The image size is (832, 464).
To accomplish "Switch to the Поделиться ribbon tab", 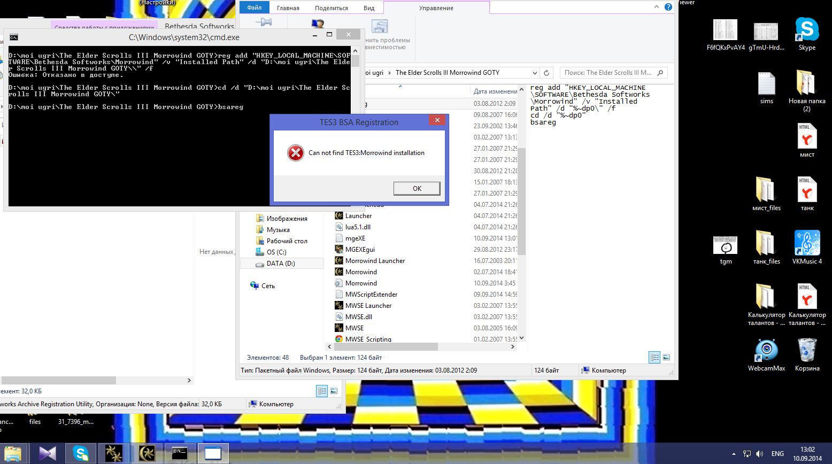I will click(332, 8).
